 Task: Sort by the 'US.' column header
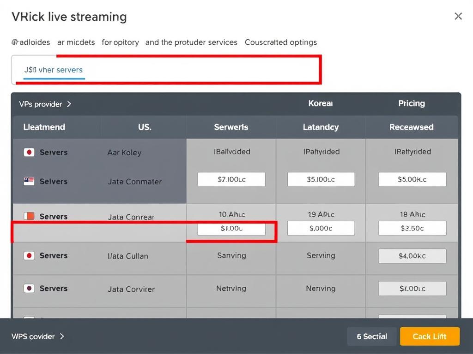145,127
